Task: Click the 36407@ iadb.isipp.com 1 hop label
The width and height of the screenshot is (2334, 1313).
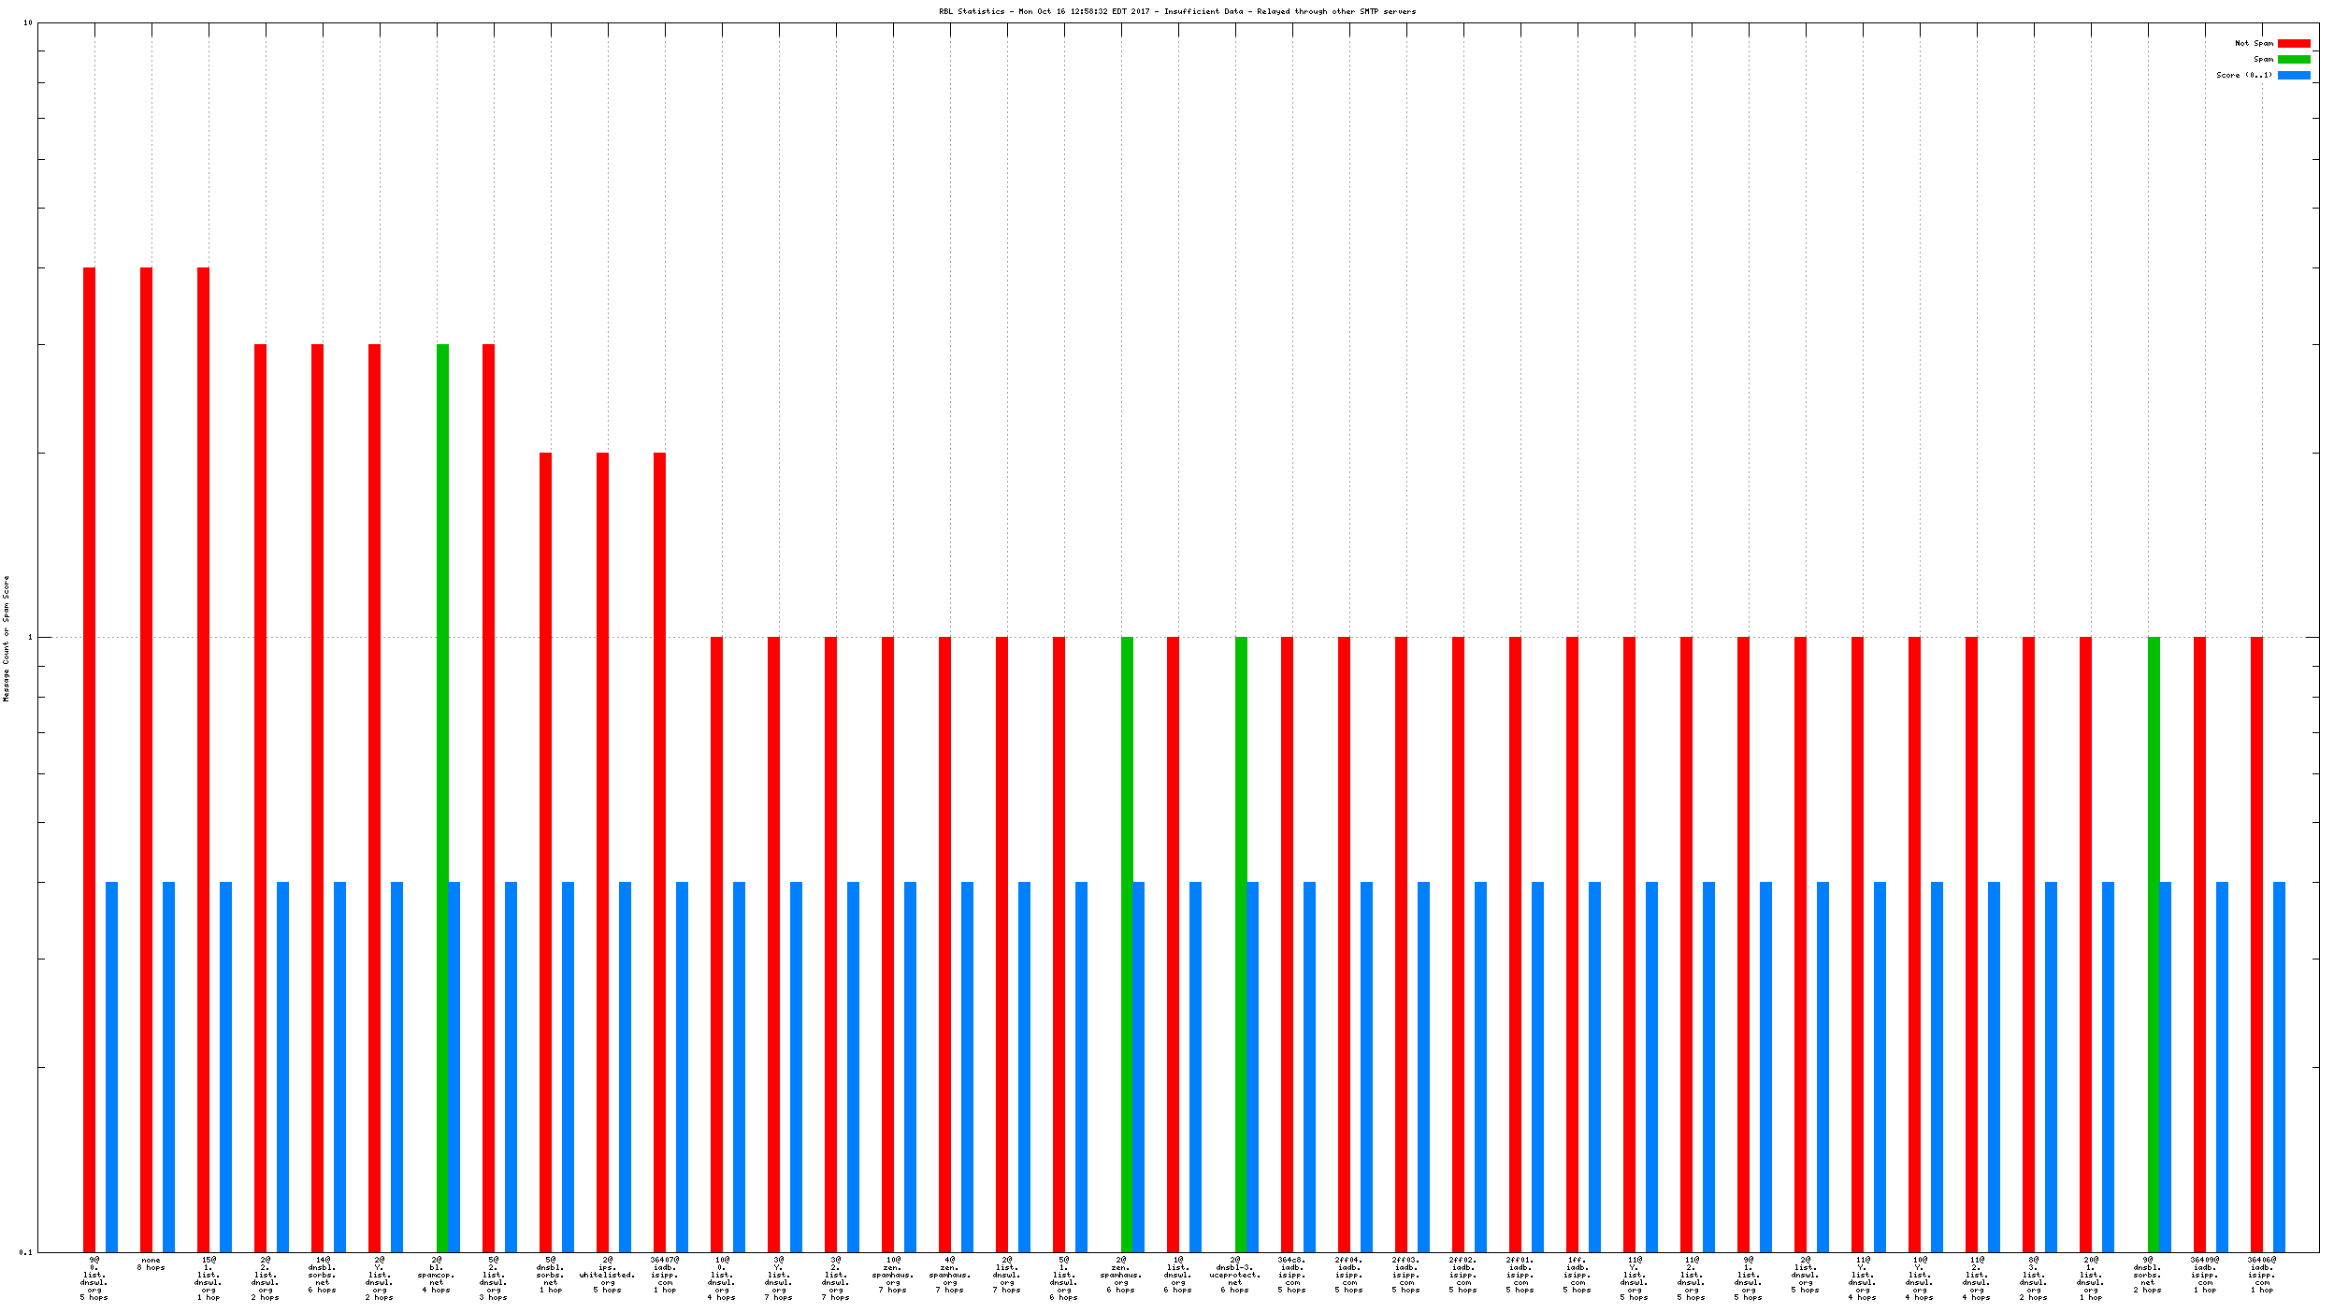Action: (x=665, y=1275)
